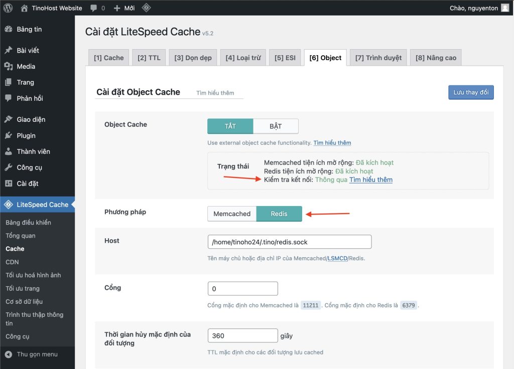Viewport: 514px width, 369px height.
Task: Click the 6379 default port value
Action: 409,305
